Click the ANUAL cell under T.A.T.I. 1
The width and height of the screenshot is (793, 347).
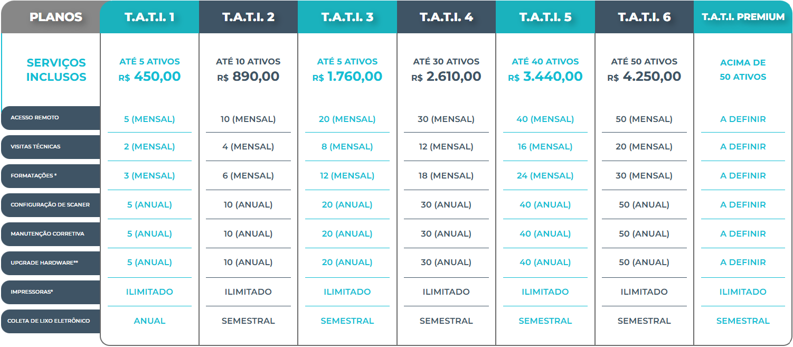(x=149, y=321)
